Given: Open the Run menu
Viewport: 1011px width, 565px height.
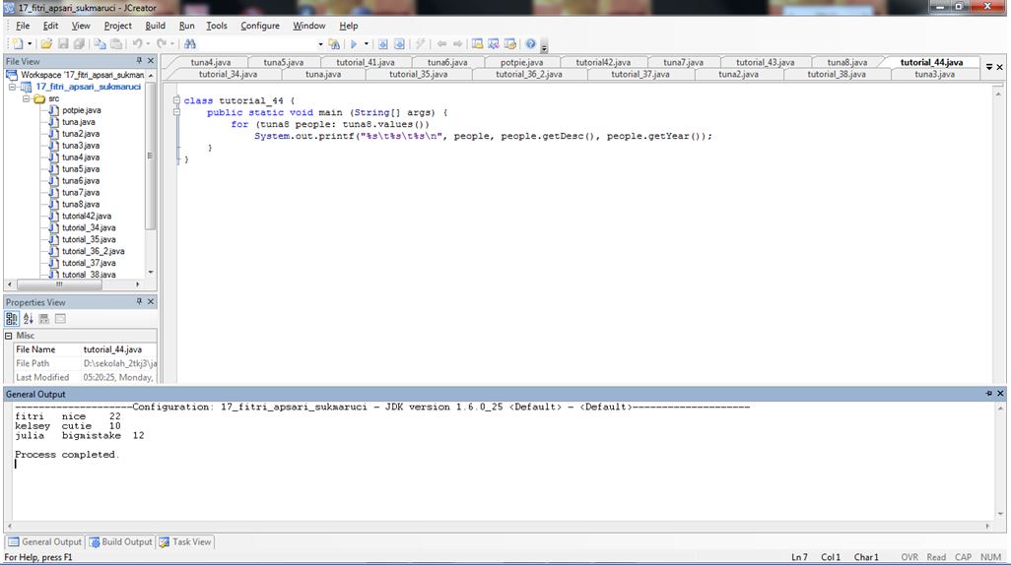Looking at the screenshot, I should 186,26.
